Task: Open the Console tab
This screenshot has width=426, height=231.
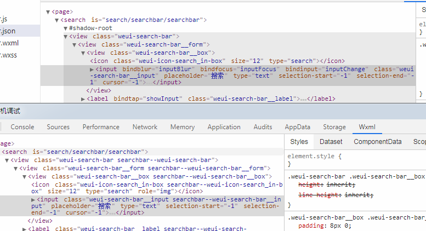Action: (22, 127)
